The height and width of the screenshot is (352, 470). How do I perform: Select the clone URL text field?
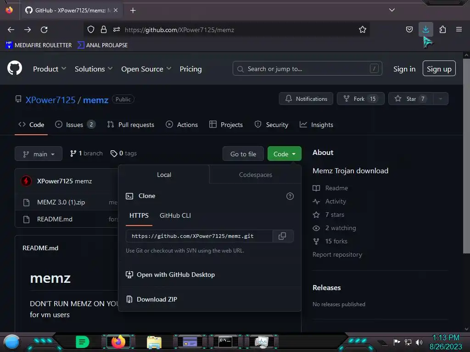(x=199, y=236)
